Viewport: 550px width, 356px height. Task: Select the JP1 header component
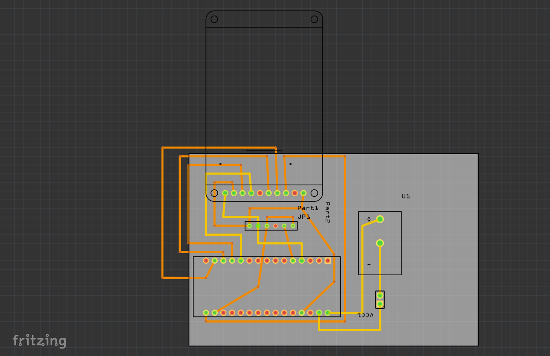(x=271, y=225)
